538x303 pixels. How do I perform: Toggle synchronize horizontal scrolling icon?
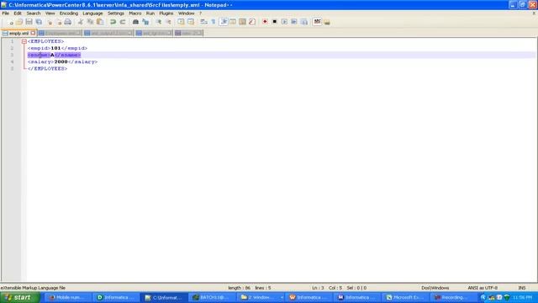(191, 22)
